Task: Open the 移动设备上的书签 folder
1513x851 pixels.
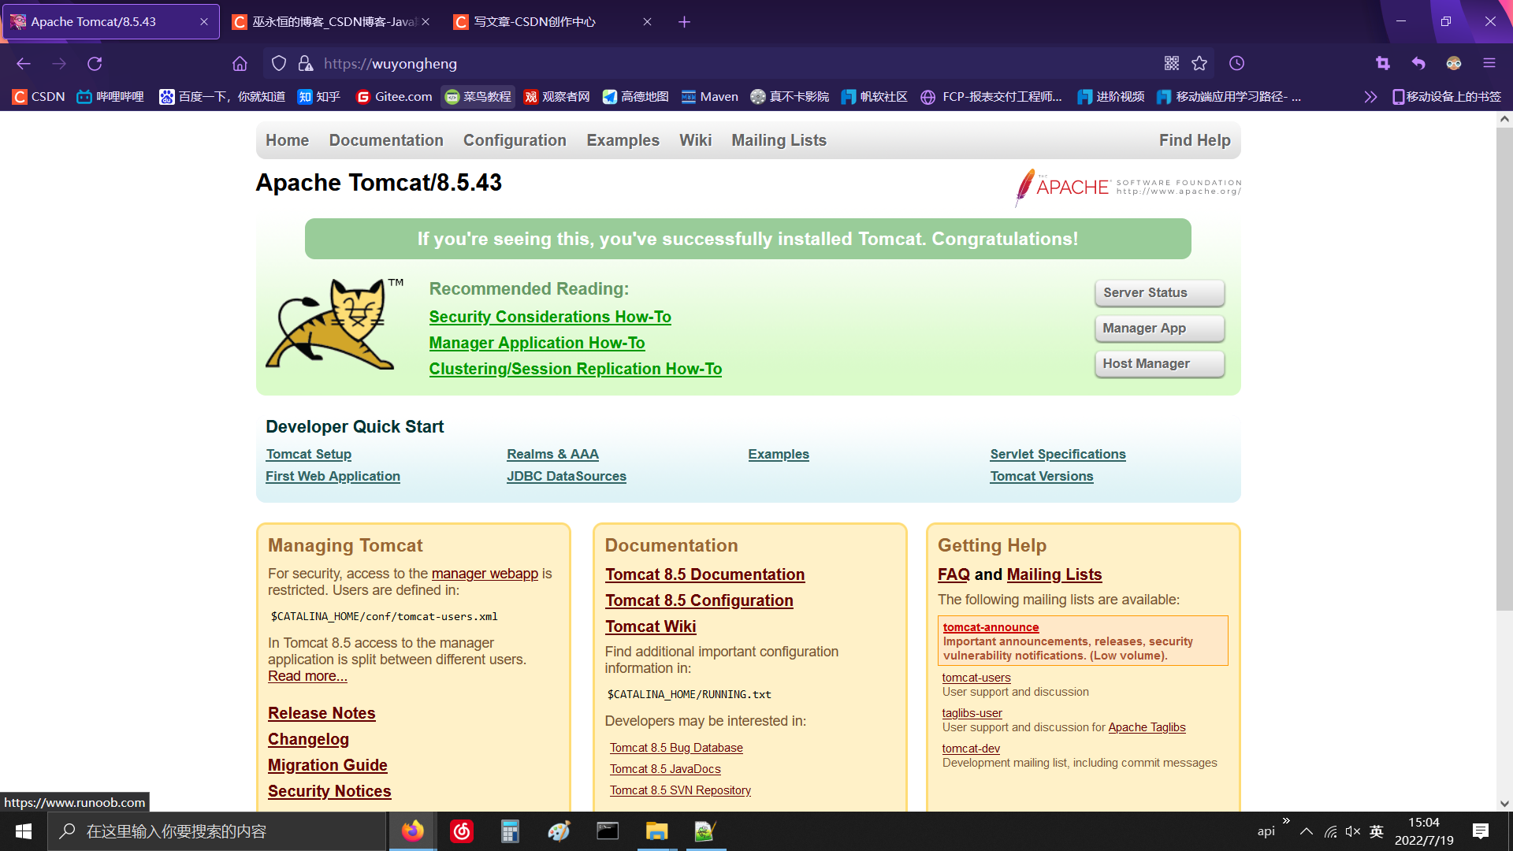Action: pyautogui.click(x=1446, y=97)
